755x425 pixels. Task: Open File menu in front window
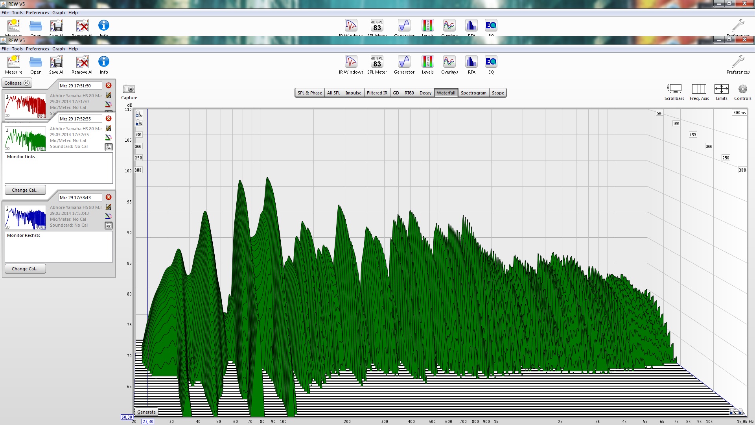click(x=5, y=49)
